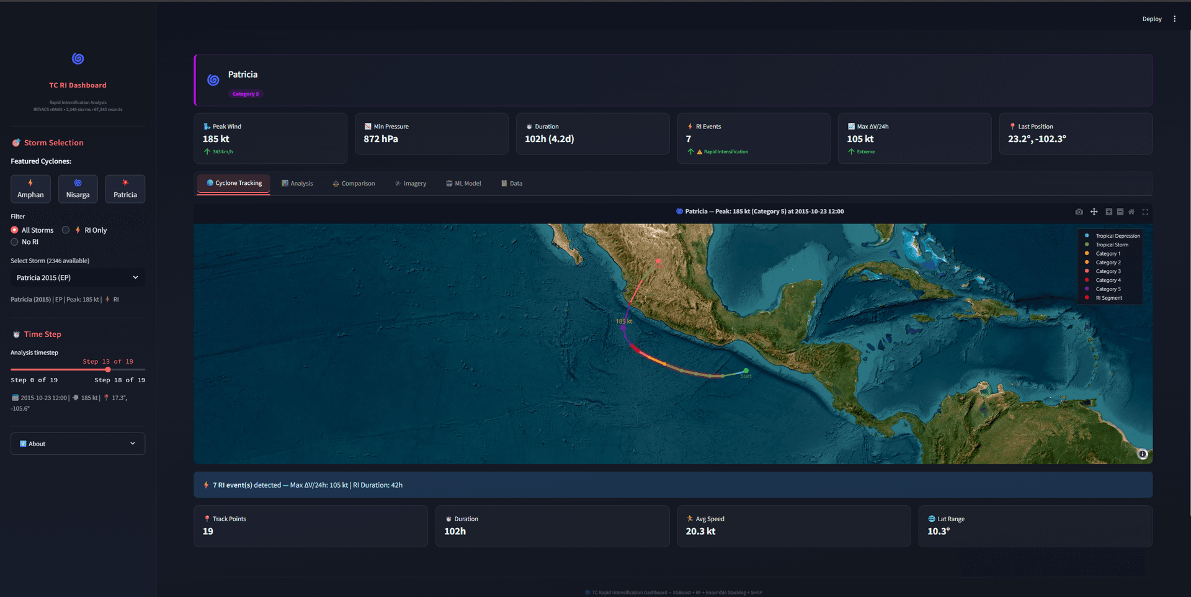Viewport: 1191px width, 597px height.
Task: Select the All Storms filter radio button
Action: [x=14, y=230]
